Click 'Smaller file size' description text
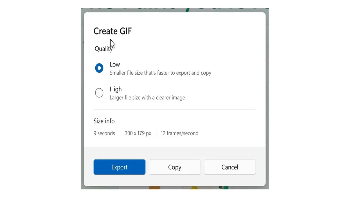 (160, 73)
